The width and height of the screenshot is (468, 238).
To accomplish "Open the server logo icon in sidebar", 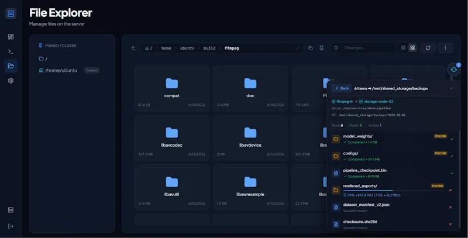I will click(11, 13).
